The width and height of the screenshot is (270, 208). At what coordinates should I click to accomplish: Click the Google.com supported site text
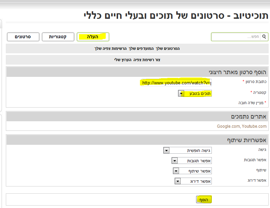[x=228, y=126]
